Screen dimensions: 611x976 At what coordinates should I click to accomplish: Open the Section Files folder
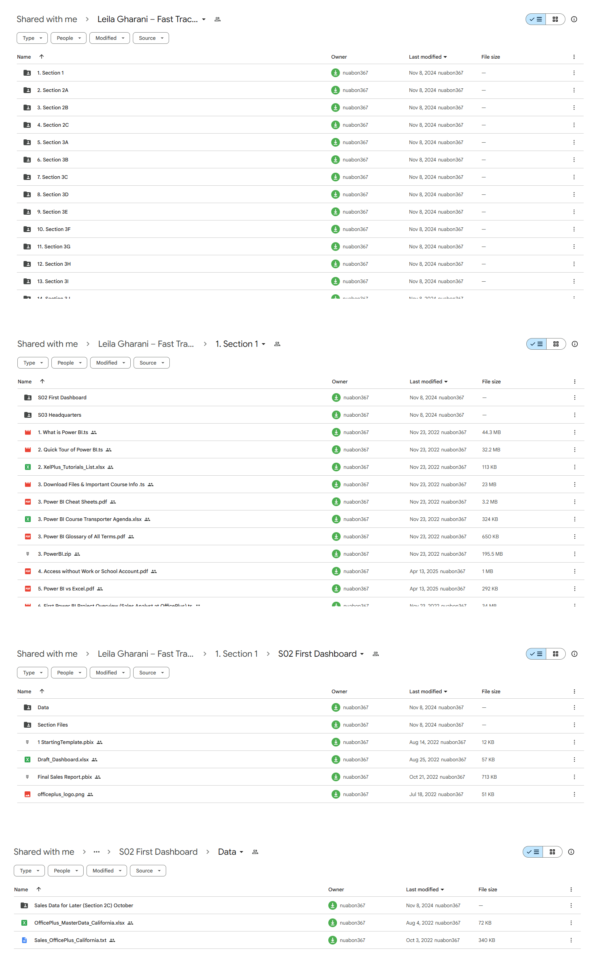[x=300, y=725]
